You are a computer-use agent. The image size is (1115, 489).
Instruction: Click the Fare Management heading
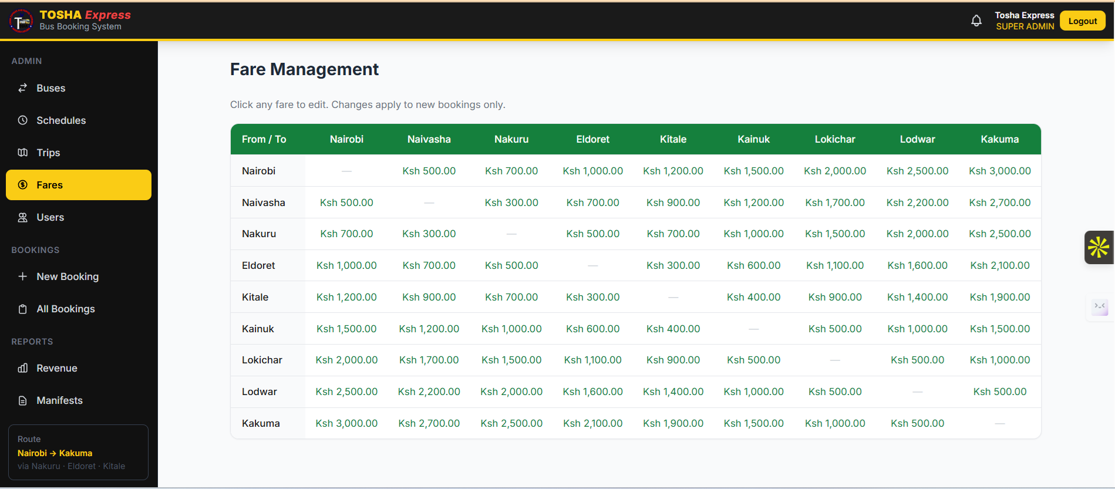[x=304, y=69]
